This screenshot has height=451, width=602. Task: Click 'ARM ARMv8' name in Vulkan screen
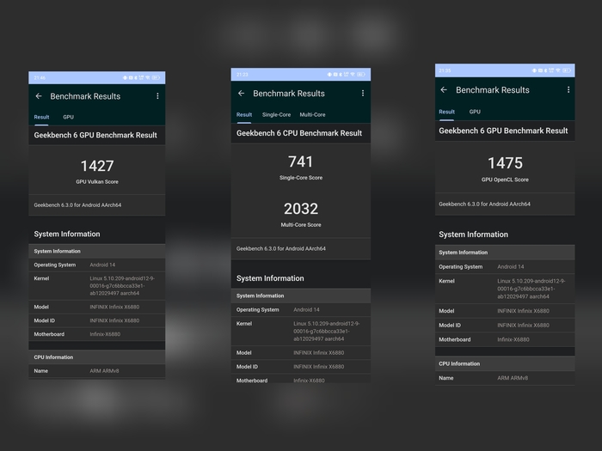[104, 371]
